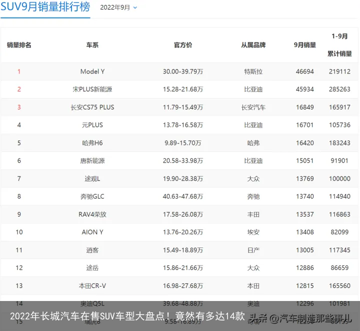Select the 比亚迪 brand in 元PLUS row

tap(253, 125)
